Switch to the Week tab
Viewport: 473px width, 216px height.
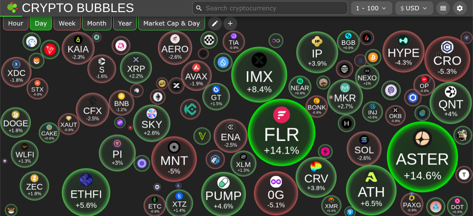tap(67, 23)
